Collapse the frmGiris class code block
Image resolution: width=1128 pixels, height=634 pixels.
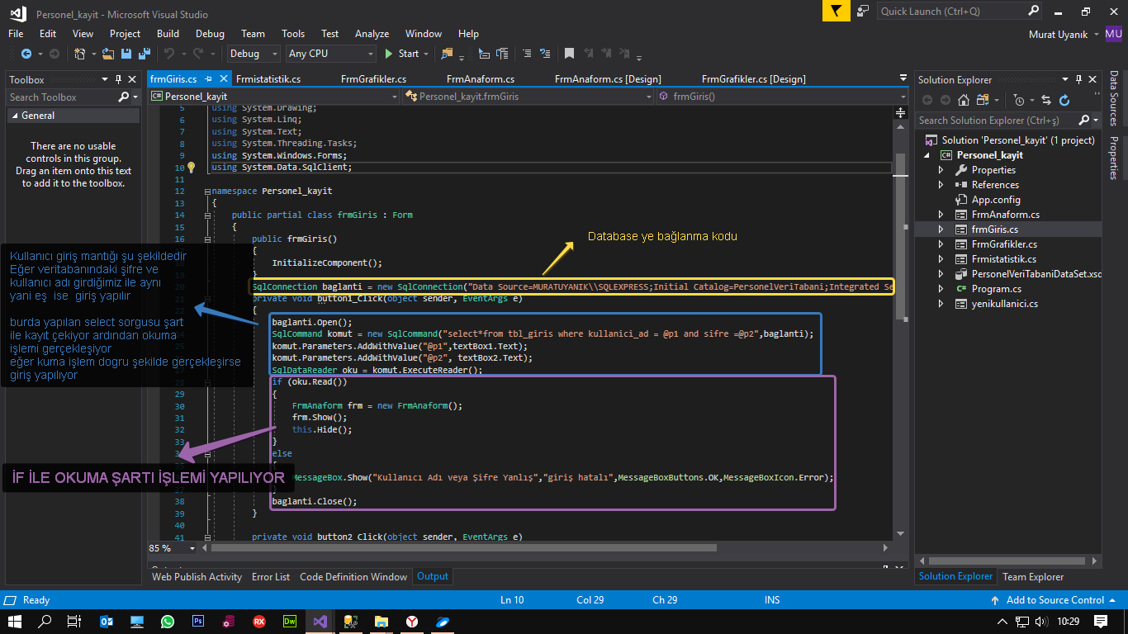pos(206,215)
